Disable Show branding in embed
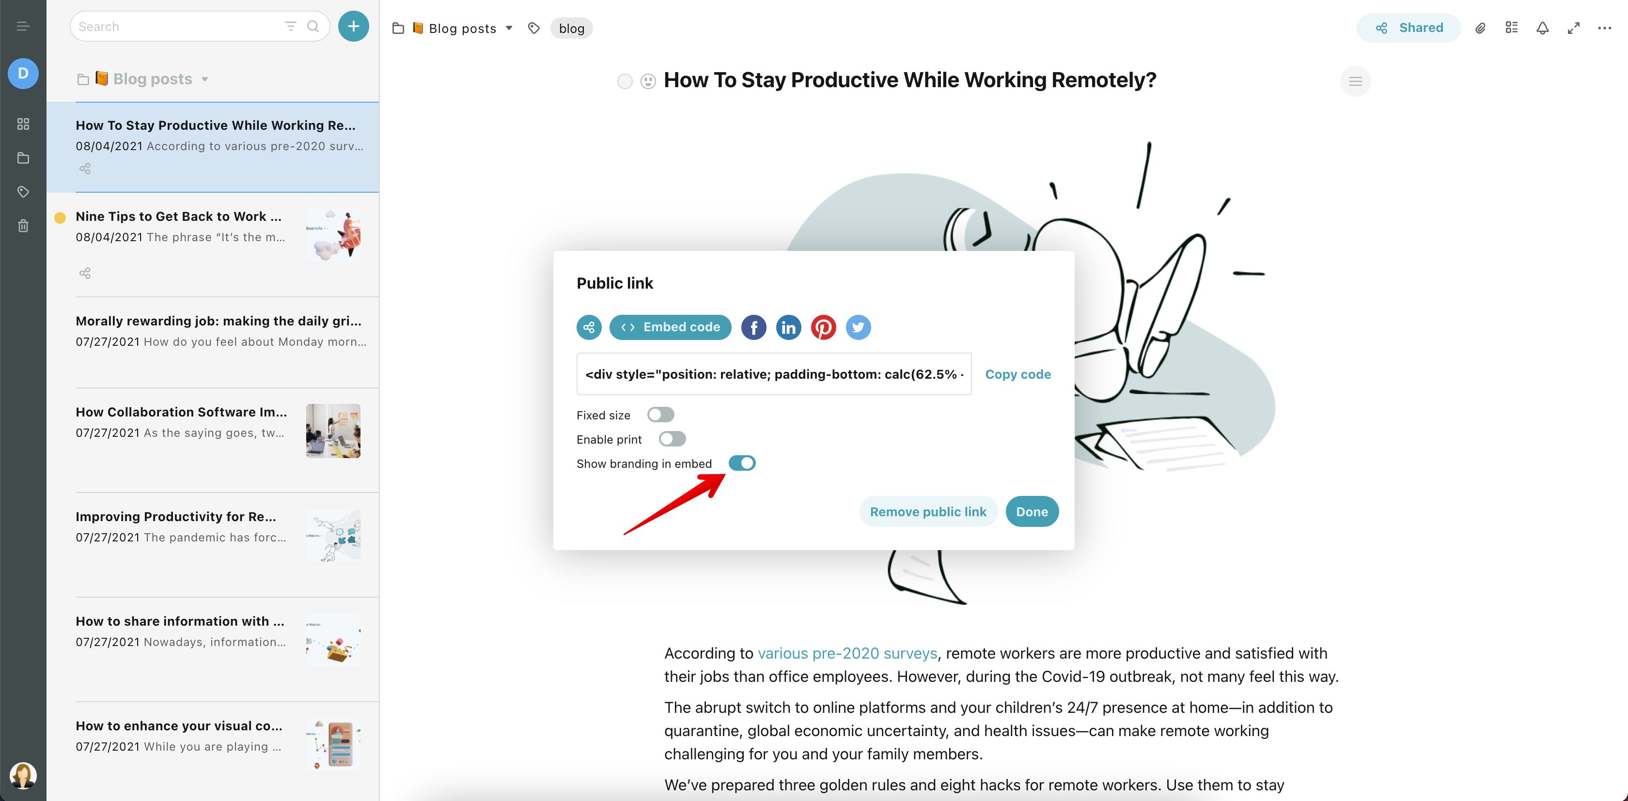Screen dimensions: 1628x801 pos(742,463)
